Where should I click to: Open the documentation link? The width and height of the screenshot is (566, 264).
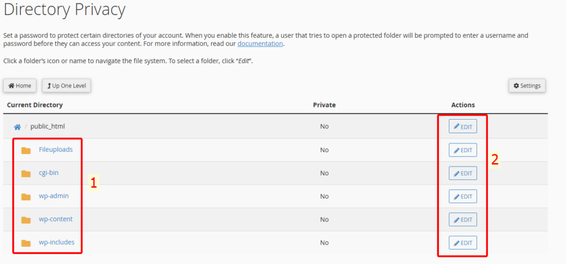[260, 44]
